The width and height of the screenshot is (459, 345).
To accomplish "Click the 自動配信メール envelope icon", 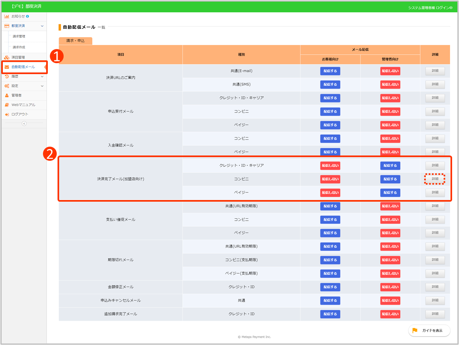I will tap(6, 67).
